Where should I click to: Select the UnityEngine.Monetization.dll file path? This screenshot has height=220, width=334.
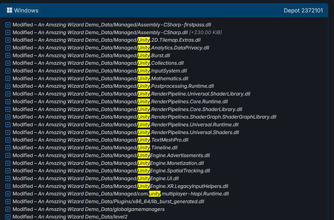(121, 163)
